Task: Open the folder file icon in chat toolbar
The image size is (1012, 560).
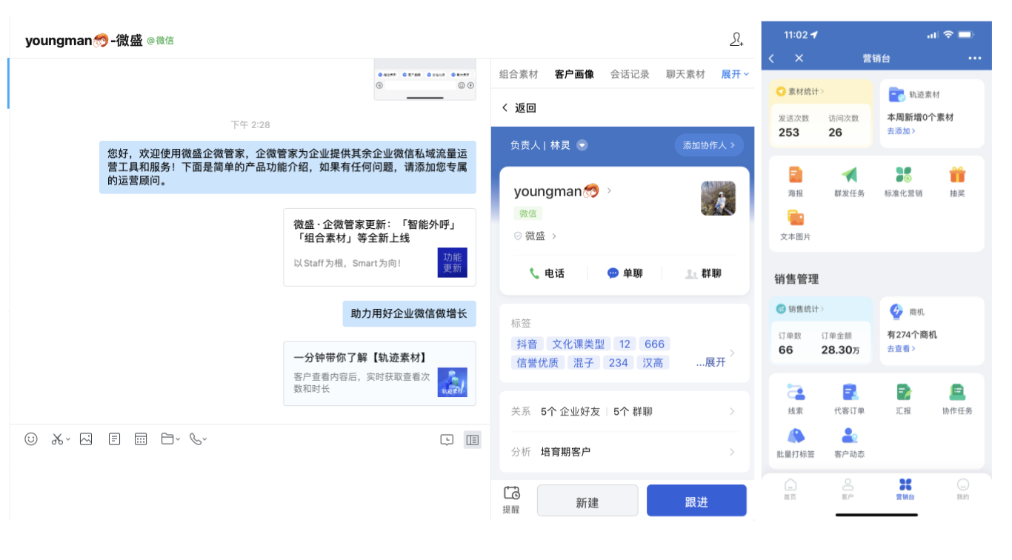Action: click(167, 439)
